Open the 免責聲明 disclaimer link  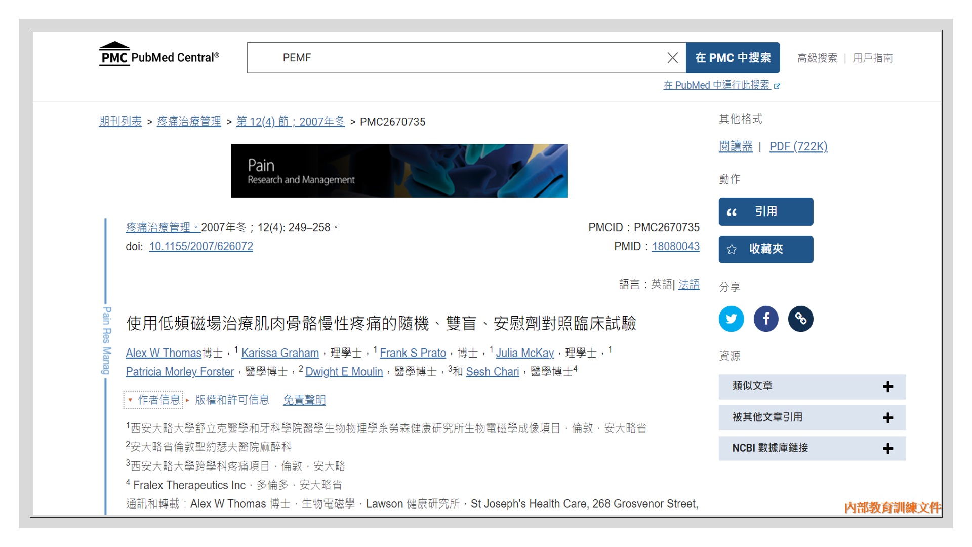coord(304,400)
